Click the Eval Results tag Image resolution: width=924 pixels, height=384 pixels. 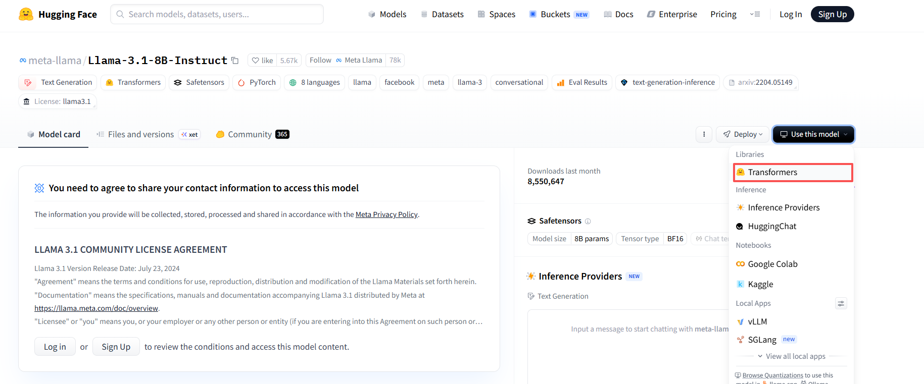pyautogui.click(x=582, y=82)
